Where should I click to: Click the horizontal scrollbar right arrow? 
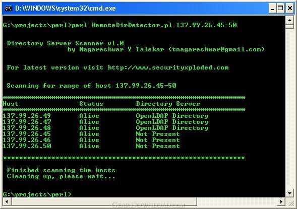click(281, 201)
